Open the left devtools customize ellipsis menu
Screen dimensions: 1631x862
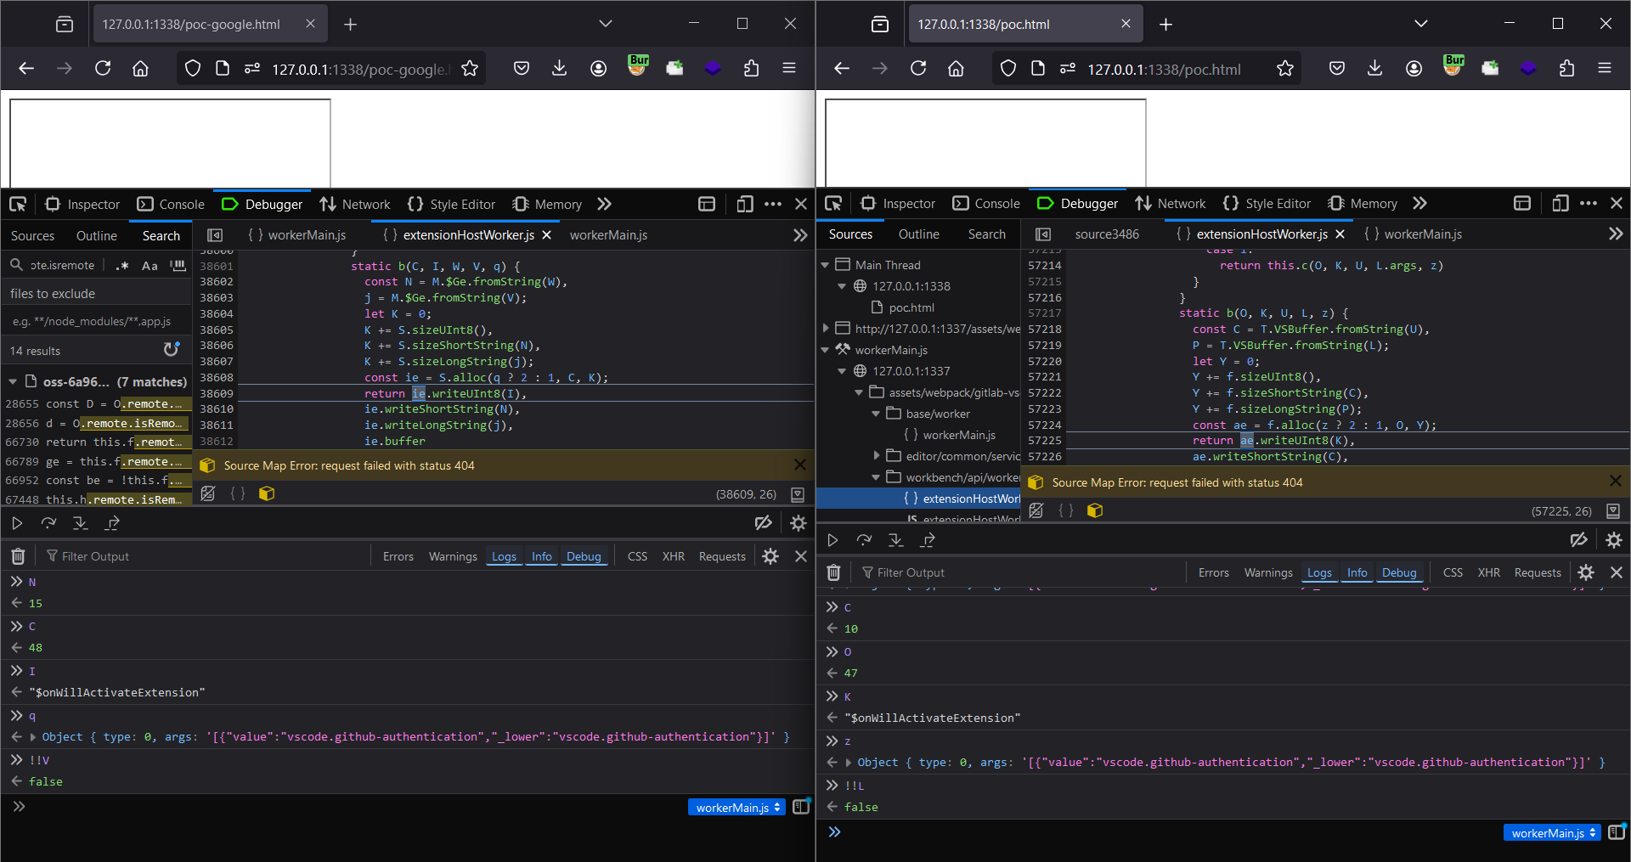pos(773,204)
